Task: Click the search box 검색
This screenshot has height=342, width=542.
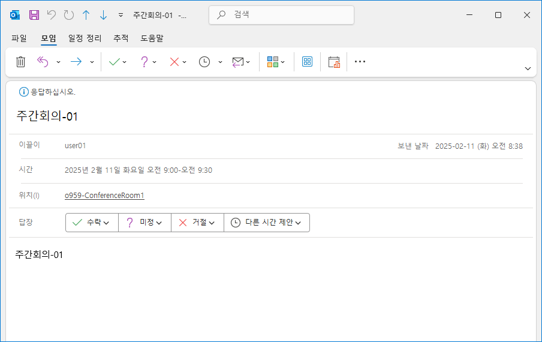Action: pos(281,15)
